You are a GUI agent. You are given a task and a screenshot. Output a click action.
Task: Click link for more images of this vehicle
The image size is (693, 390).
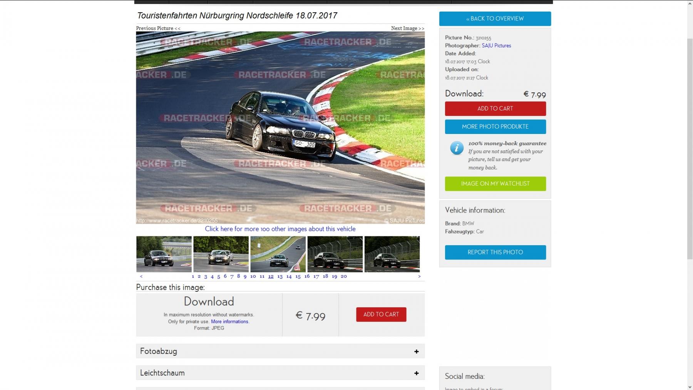click(280, 229)
